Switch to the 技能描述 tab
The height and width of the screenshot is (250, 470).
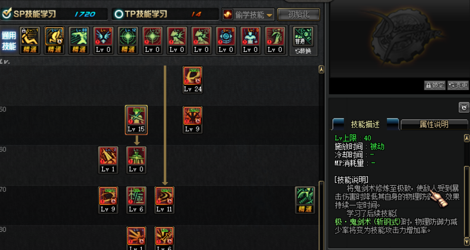[365, 124]
